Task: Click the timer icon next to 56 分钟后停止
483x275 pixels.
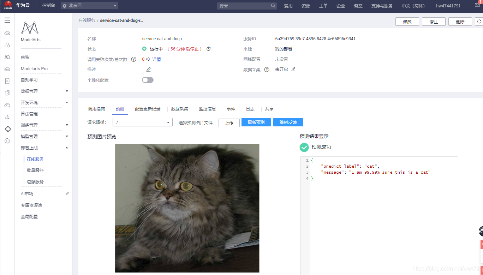Action: (208, 49)
